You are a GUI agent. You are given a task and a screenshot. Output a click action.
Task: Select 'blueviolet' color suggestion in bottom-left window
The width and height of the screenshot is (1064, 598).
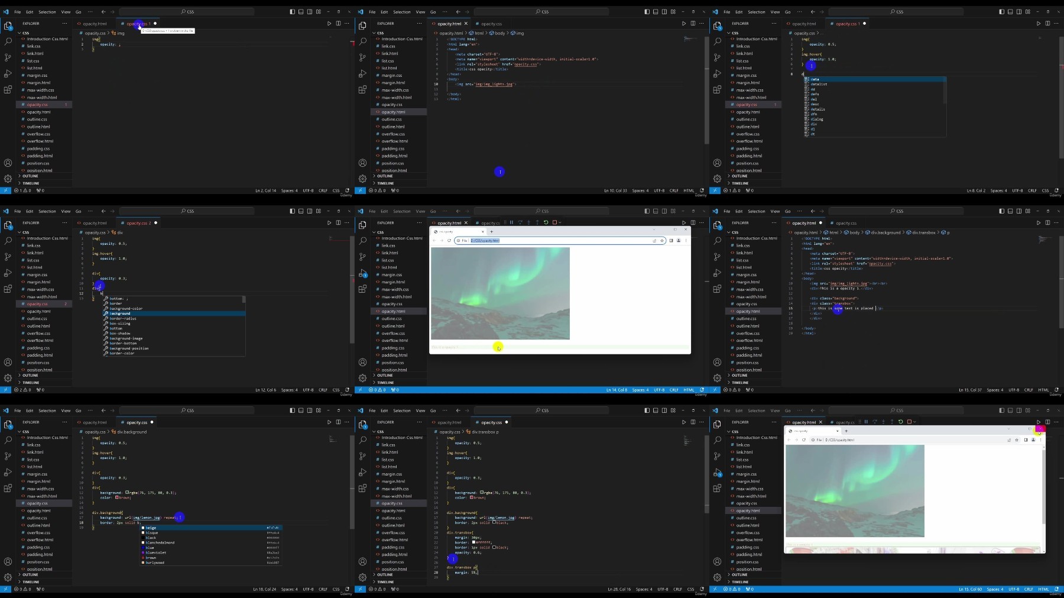[x=210, y=552]
